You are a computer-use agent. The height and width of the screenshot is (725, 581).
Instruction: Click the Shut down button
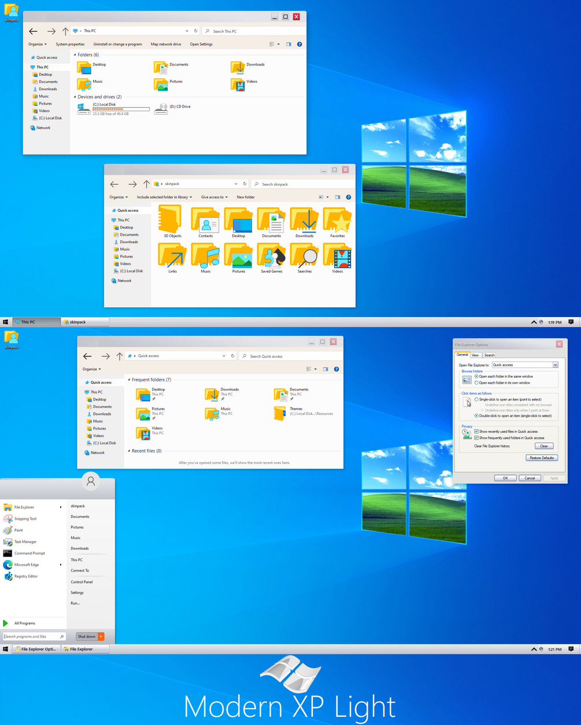point(87,636)
